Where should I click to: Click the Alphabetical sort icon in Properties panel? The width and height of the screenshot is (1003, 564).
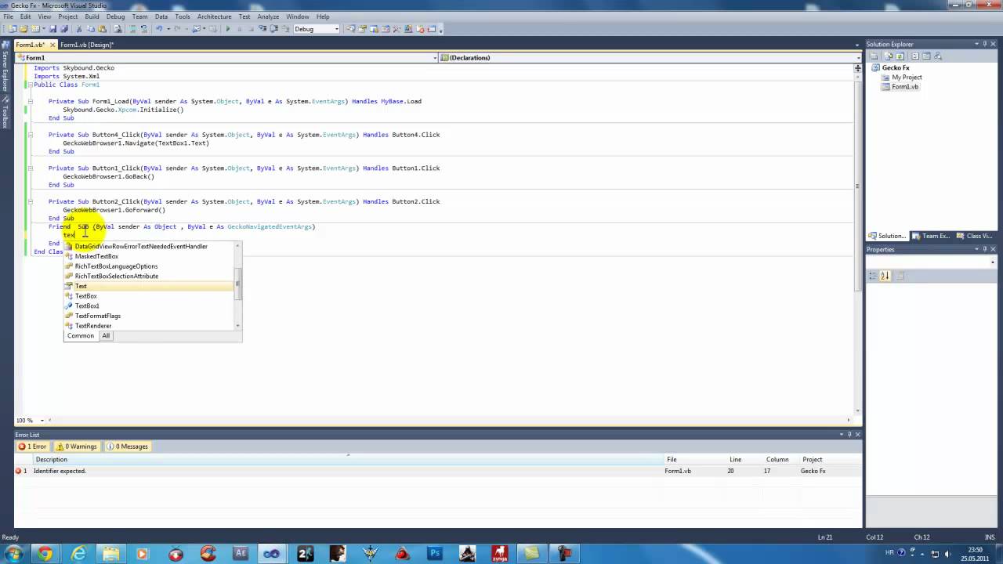(x=885, y=276)
